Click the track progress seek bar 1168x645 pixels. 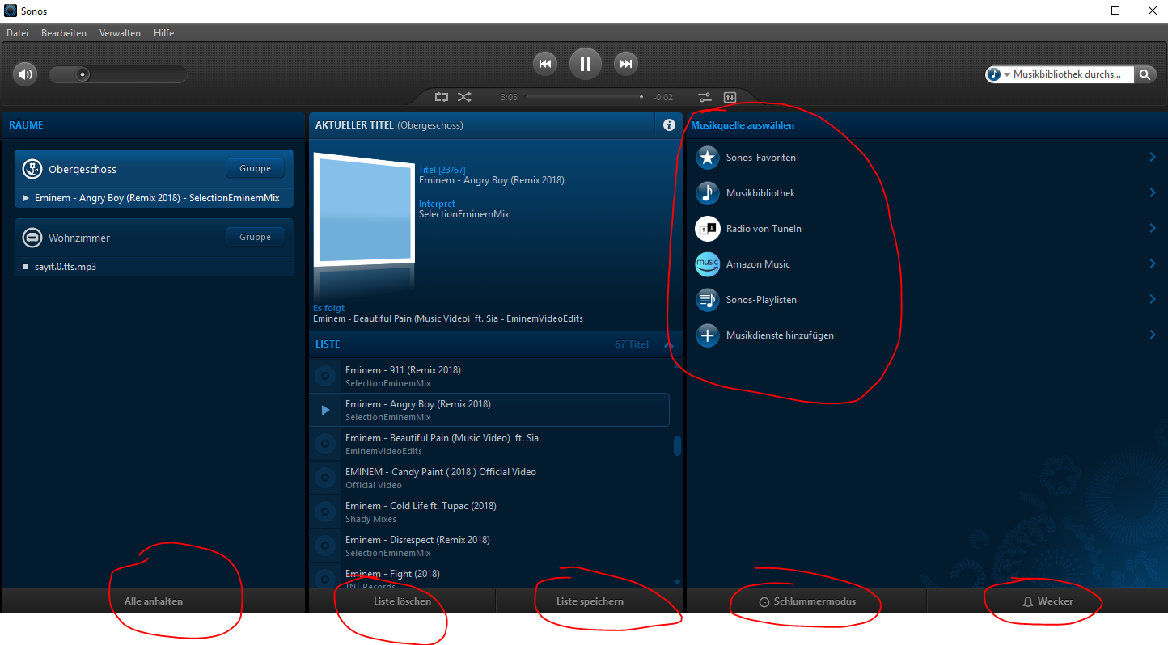pyautogui.click(x=586, y=97)
